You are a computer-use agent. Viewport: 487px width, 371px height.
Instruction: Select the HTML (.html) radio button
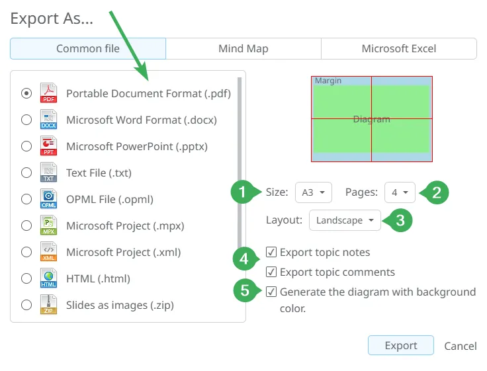(26, 278)
